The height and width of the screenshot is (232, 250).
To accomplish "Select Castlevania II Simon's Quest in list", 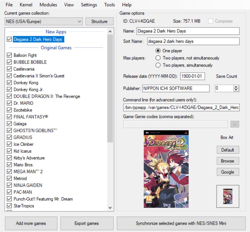I will point(39,76).
